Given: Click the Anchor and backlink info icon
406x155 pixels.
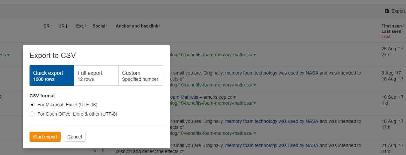Looking at the screenshot, I should point(160,25).
